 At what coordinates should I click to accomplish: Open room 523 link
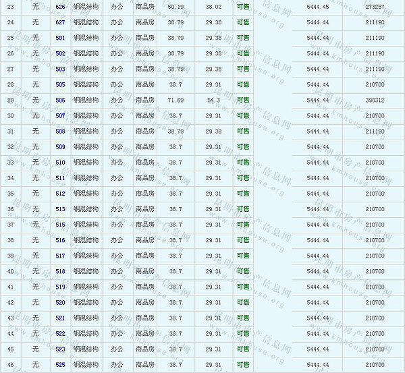click(x=61, y=349)
